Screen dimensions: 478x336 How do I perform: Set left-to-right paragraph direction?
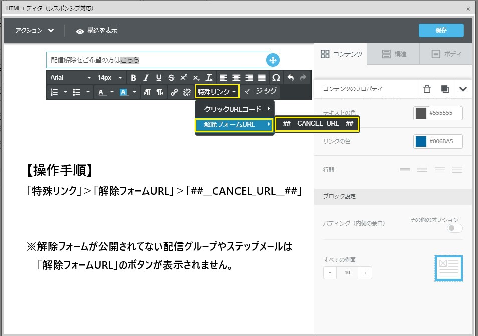point(147,92)
